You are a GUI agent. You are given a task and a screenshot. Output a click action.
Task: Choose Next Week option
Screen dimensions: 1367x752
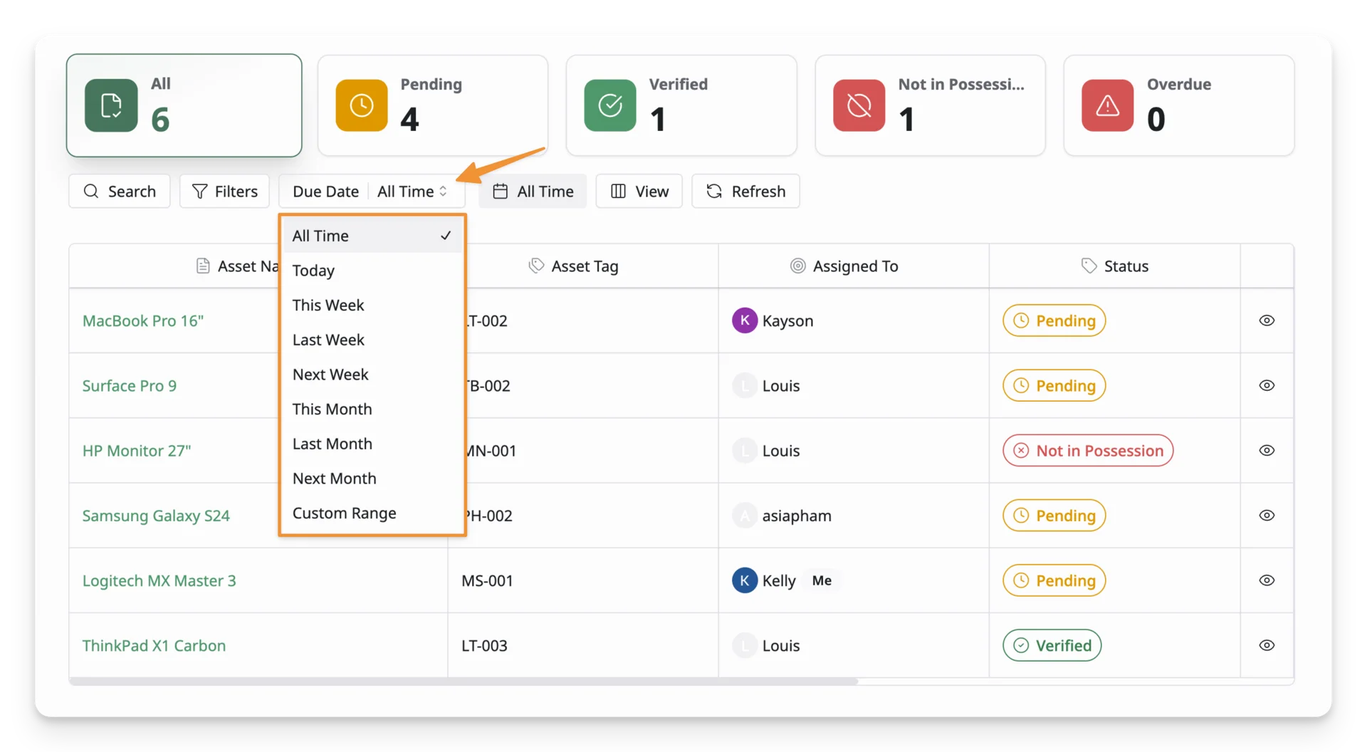coord(372,375)
